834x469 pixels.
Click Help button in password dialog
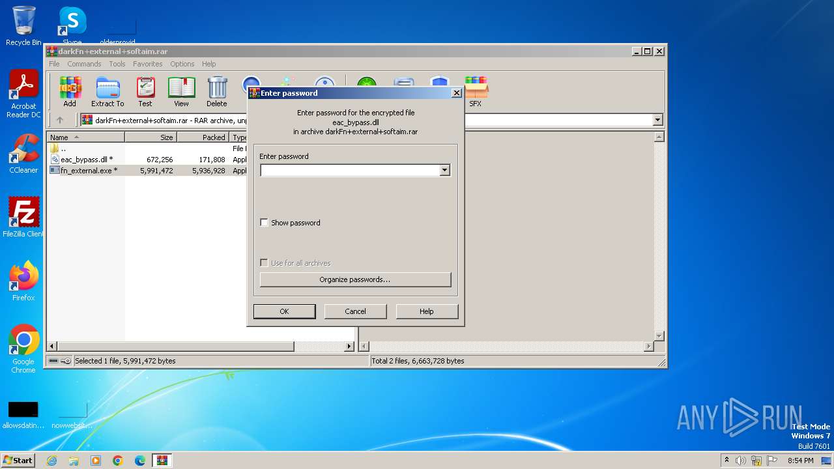[427, 311]
